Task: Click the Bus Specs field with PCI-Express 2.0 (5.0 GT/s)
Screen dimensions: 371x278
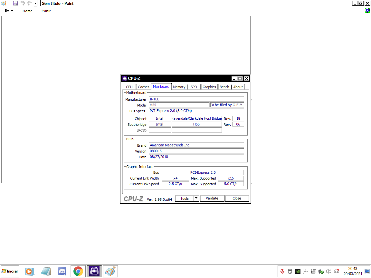Action: pyautogui.click(x=196, y=111)
